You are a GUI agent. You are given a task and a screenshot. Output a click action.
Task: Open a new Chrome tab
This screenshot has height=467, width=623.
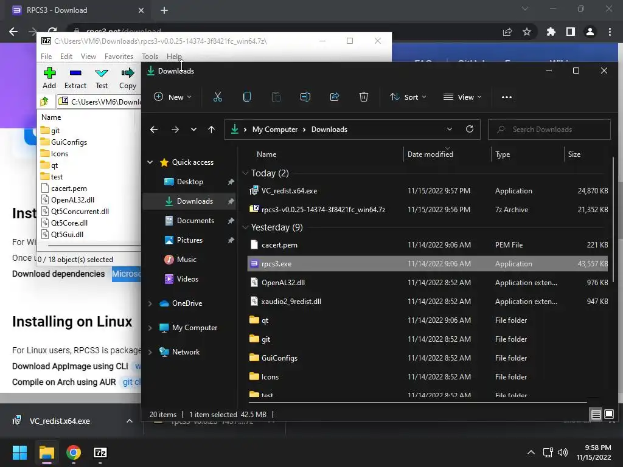(x=164, y=10)
